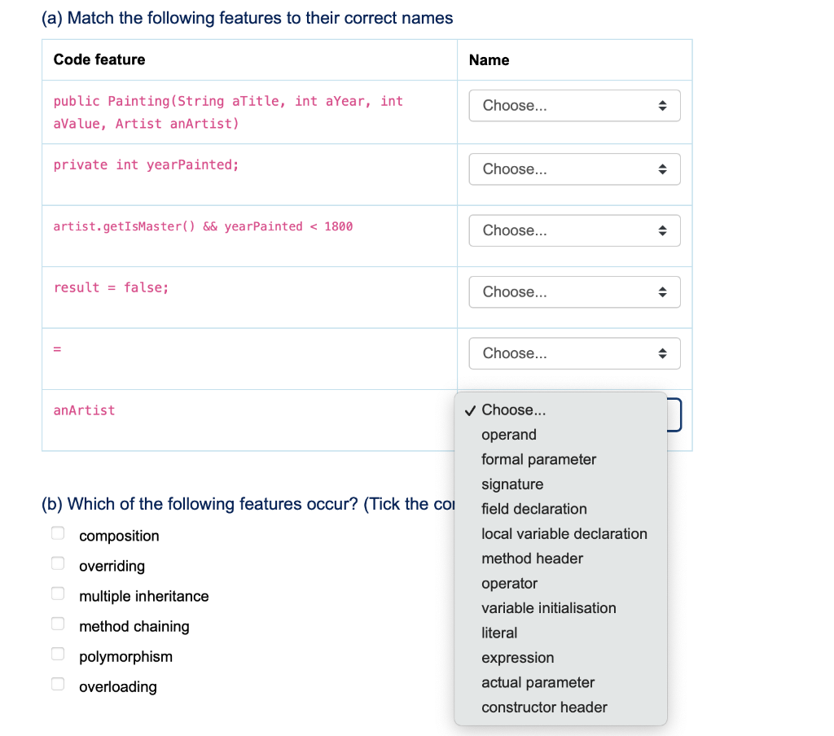Open dropdown for artist.getIsMaster() expression row
This screenshot has height=736, width=834.
click(x=574, y=230)
